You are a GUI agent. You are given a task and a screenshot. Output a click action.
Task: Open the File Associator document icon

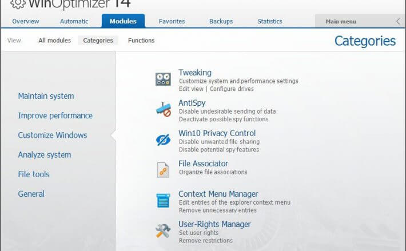(x=163, y=170)
